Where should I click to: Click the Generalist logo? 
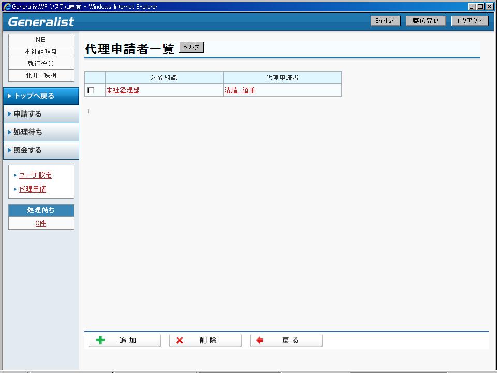coord(41,22)
